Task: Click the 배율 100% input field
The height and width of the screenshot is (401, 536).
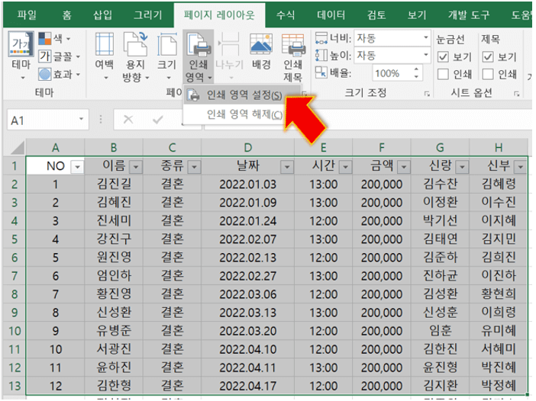Action: (392, 73)
